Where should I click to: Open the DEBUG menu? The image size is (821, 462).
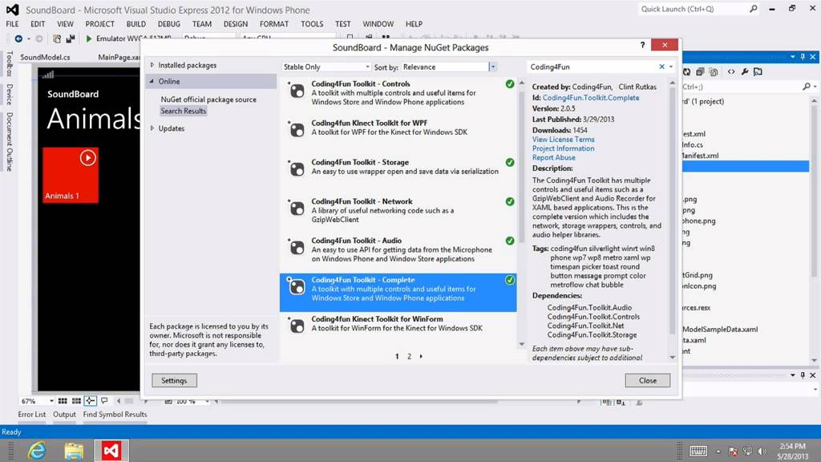click(x=168, y=24)
